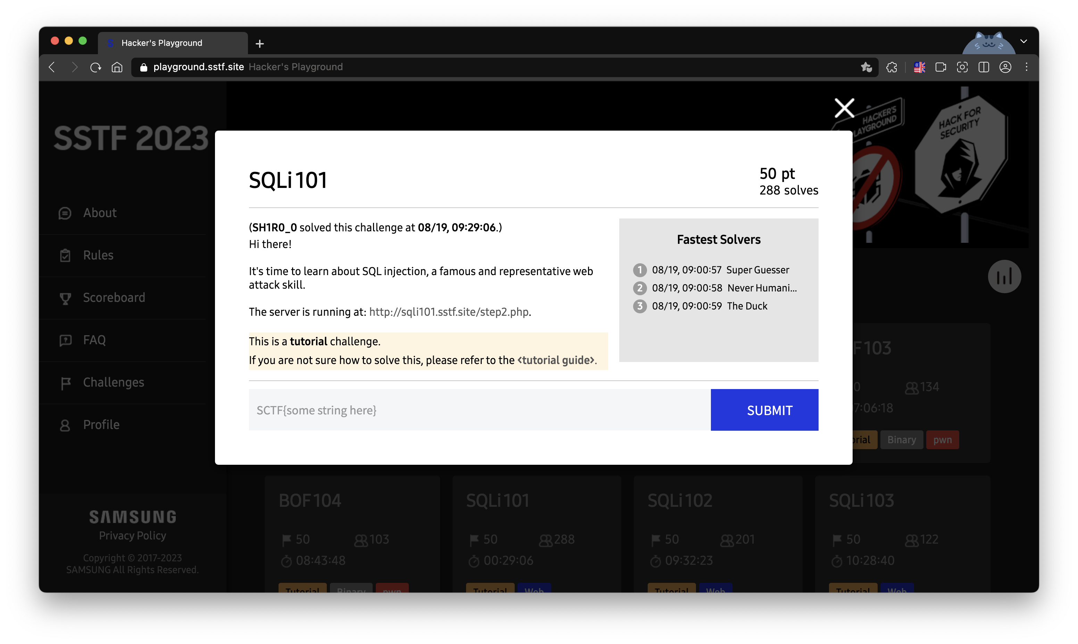The width and height of the screenshot is (1078, 644).
Task: Open the screenshot capture icon
Action: pos(962,67)
